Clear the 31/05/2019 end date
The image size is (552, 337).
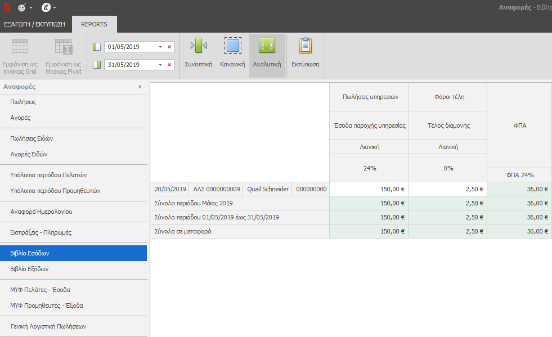click(169, 65)
